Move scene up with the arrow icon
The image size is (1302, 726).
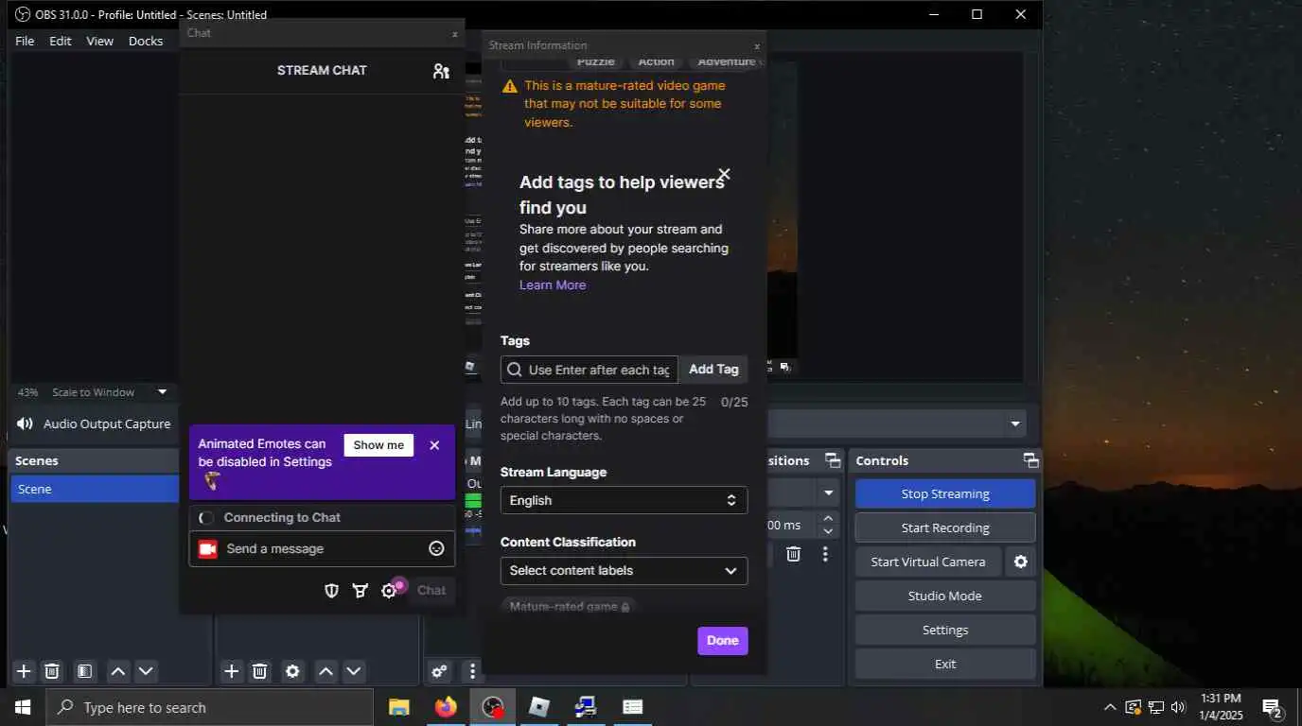118,671
